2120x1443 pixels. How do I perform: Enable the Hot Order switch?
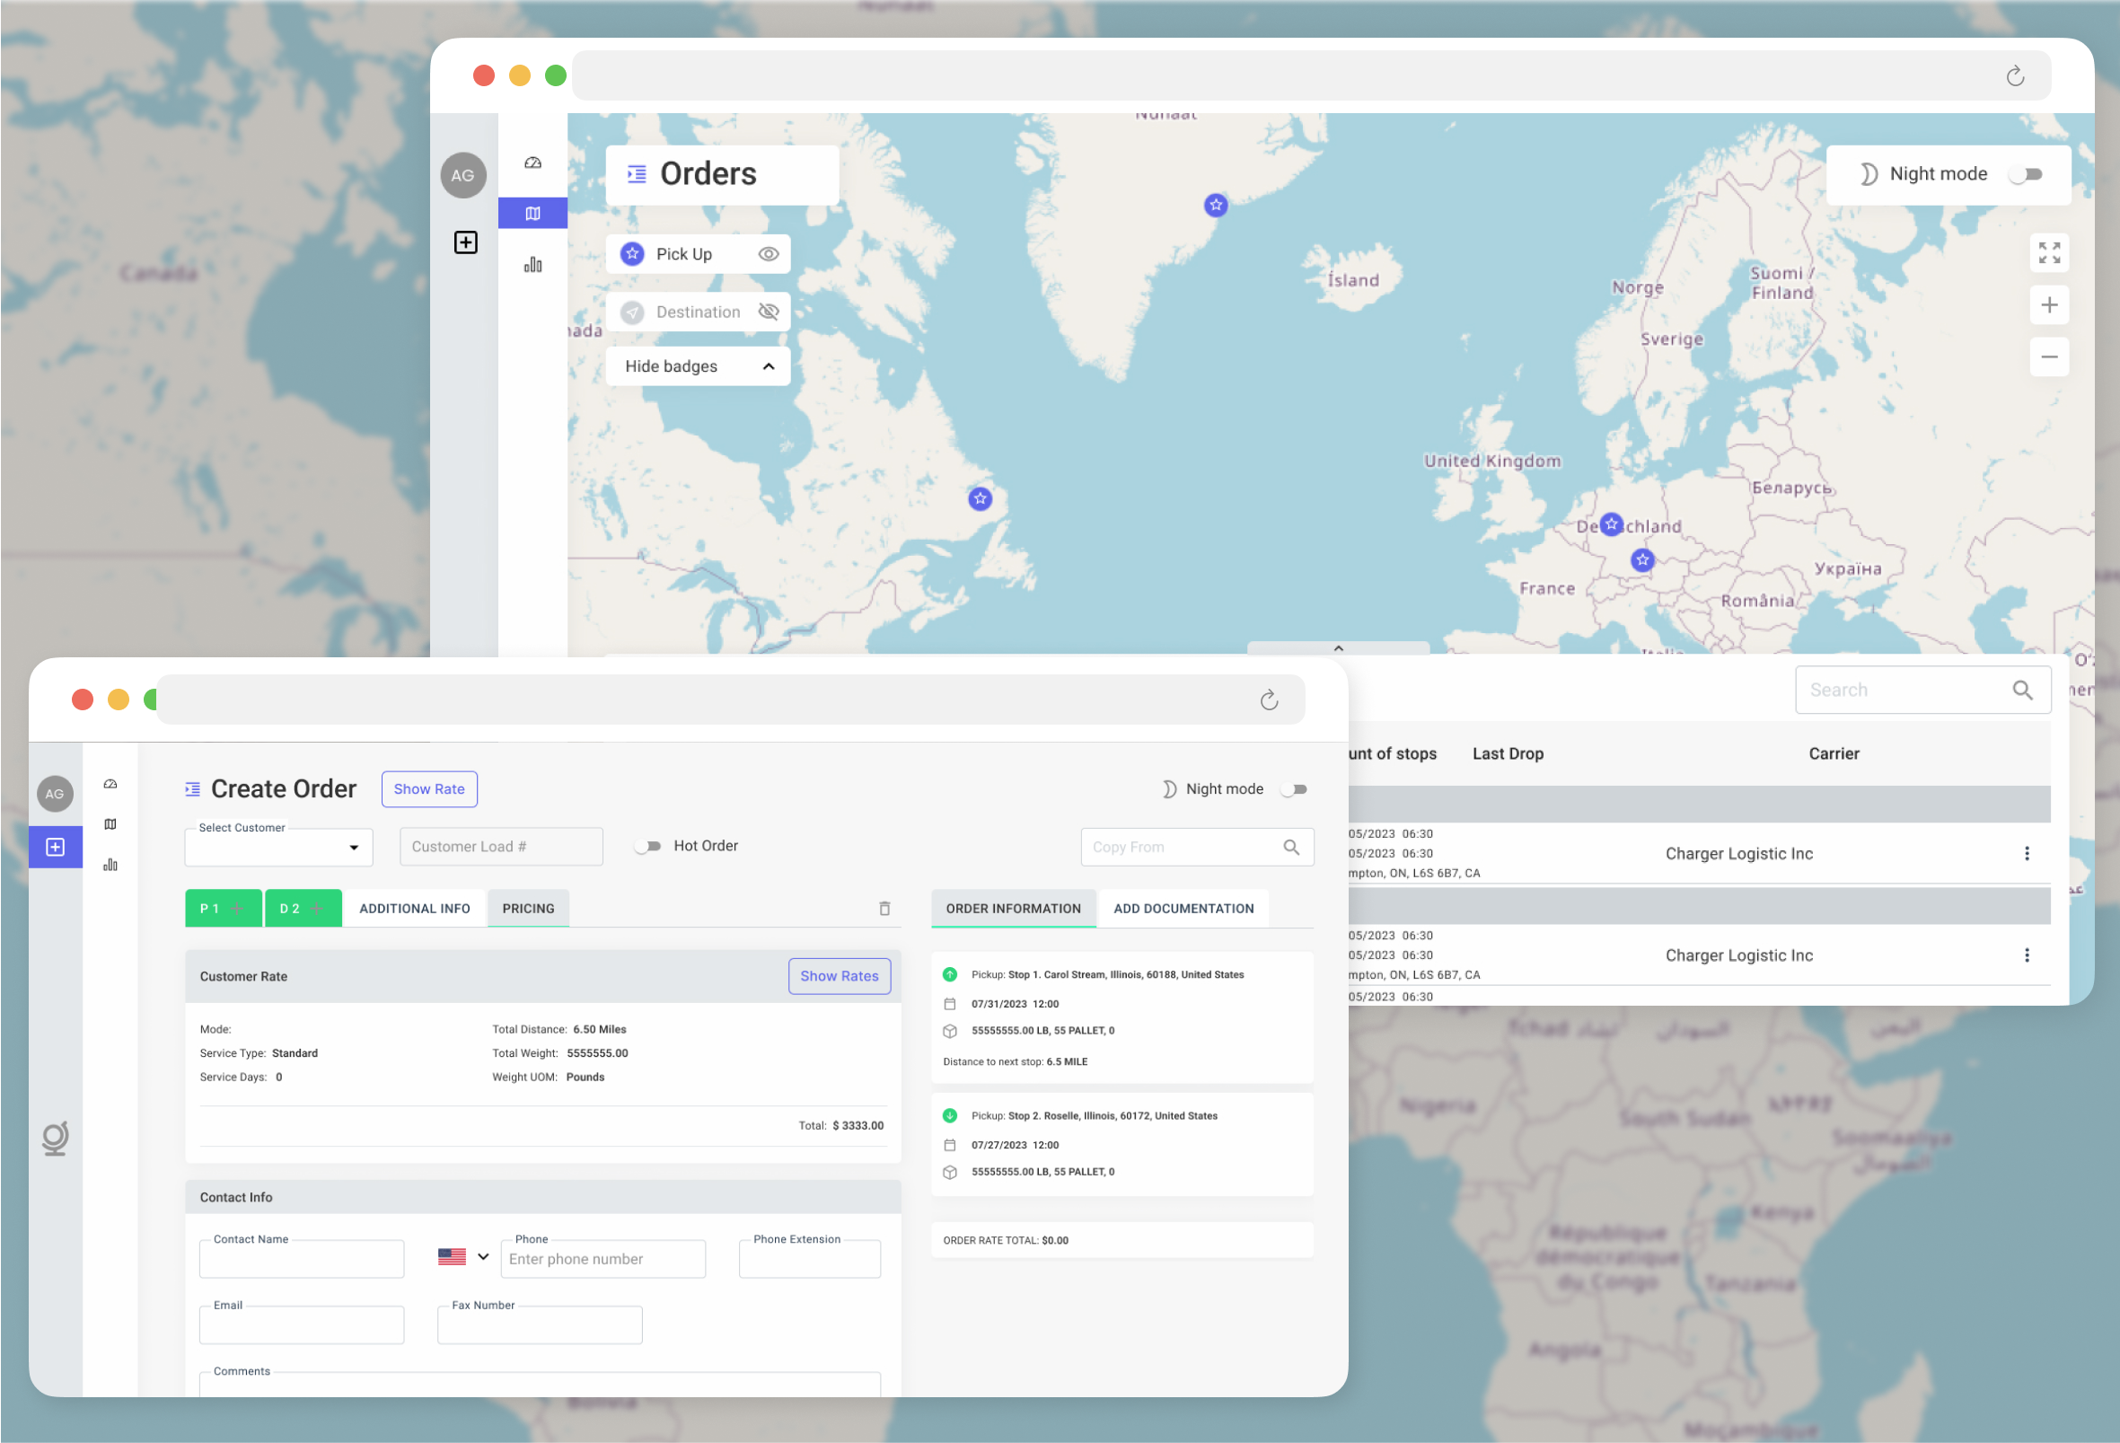(x=647, y=846)
